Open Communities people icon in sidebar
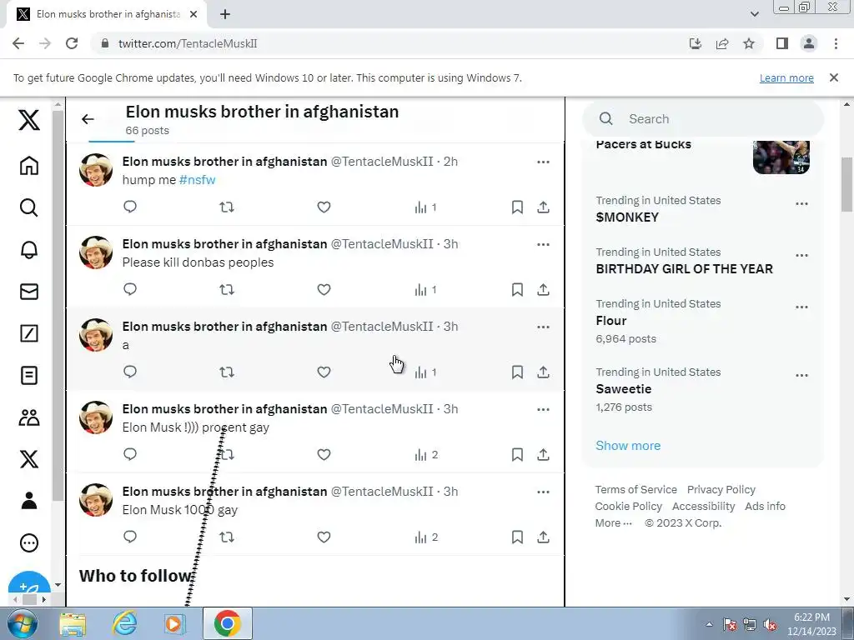Screen dimensions: 854x640 tap(29, 417)
